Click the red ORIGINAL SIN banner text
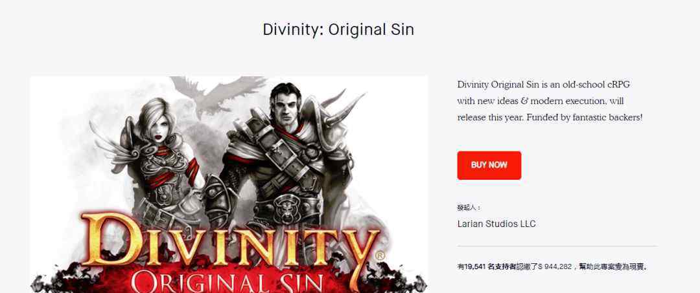 pos(227,281)
